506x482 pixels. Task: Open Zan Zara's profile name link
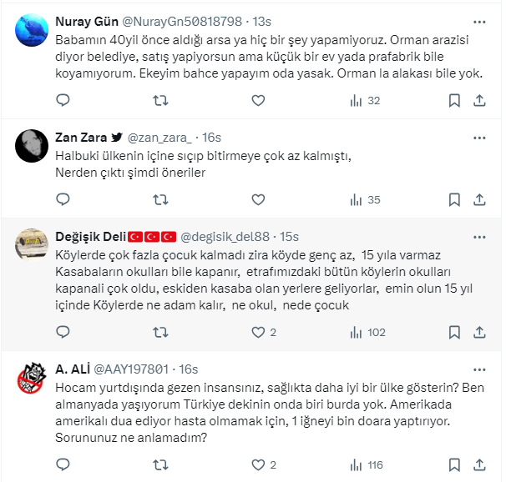click(81, 137)
